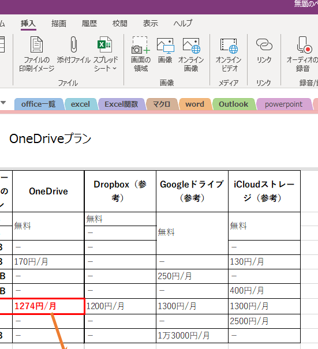Open the 履歴 ribbon tab

[x=89, y=24]
